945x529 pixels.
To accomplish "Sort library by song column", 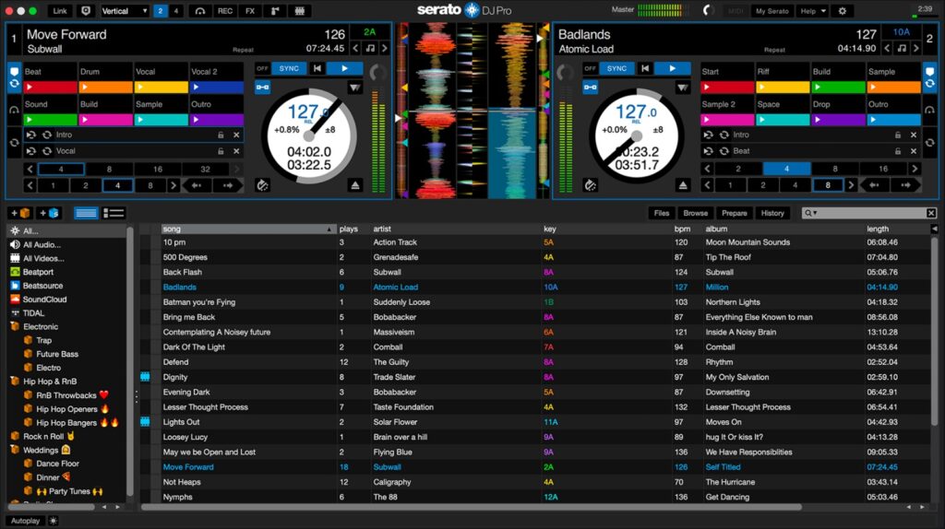I will (x=247, y=229).
